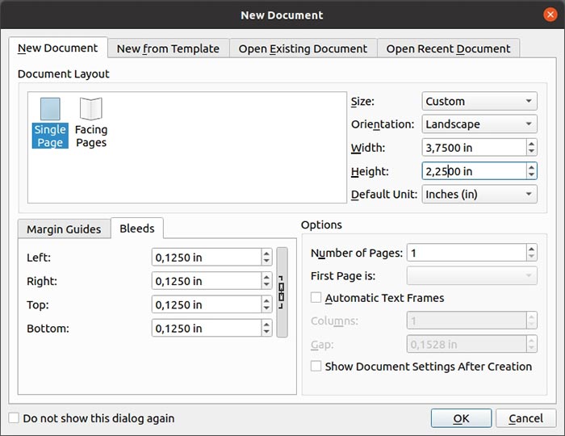Close the New Document dialog

(x=550, y=15)
